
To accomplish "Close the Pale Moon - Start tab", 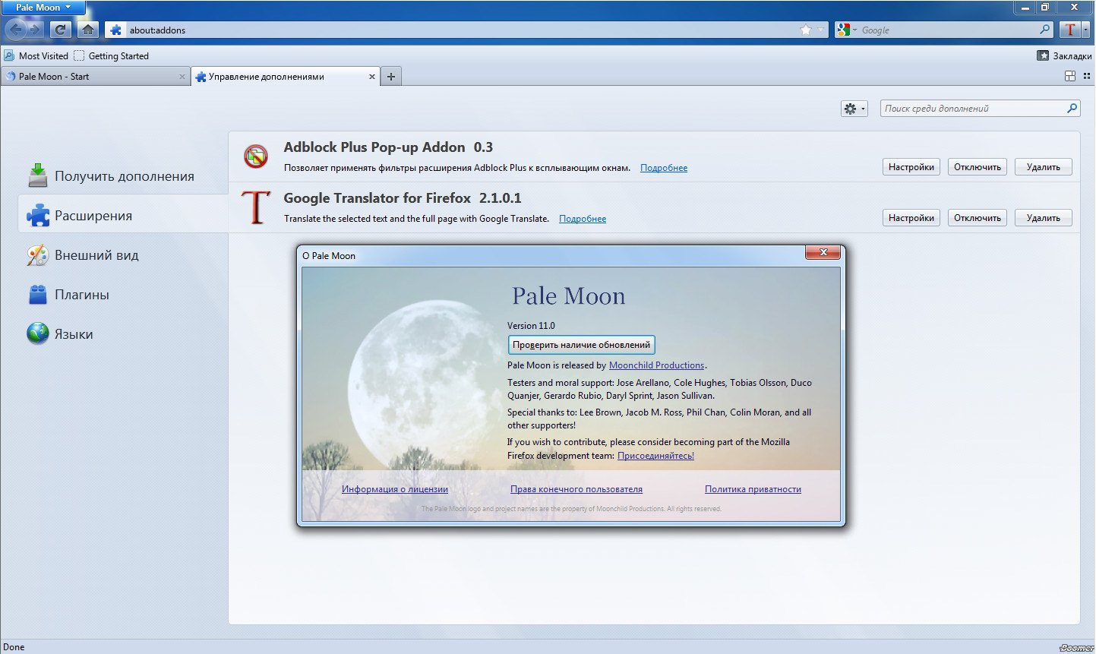I will [x=182, y=77].
